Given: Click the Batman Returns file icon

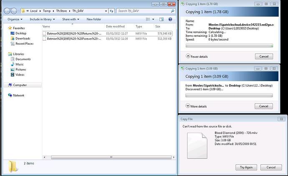Looking at the screenshot, I should pos(44,33).
